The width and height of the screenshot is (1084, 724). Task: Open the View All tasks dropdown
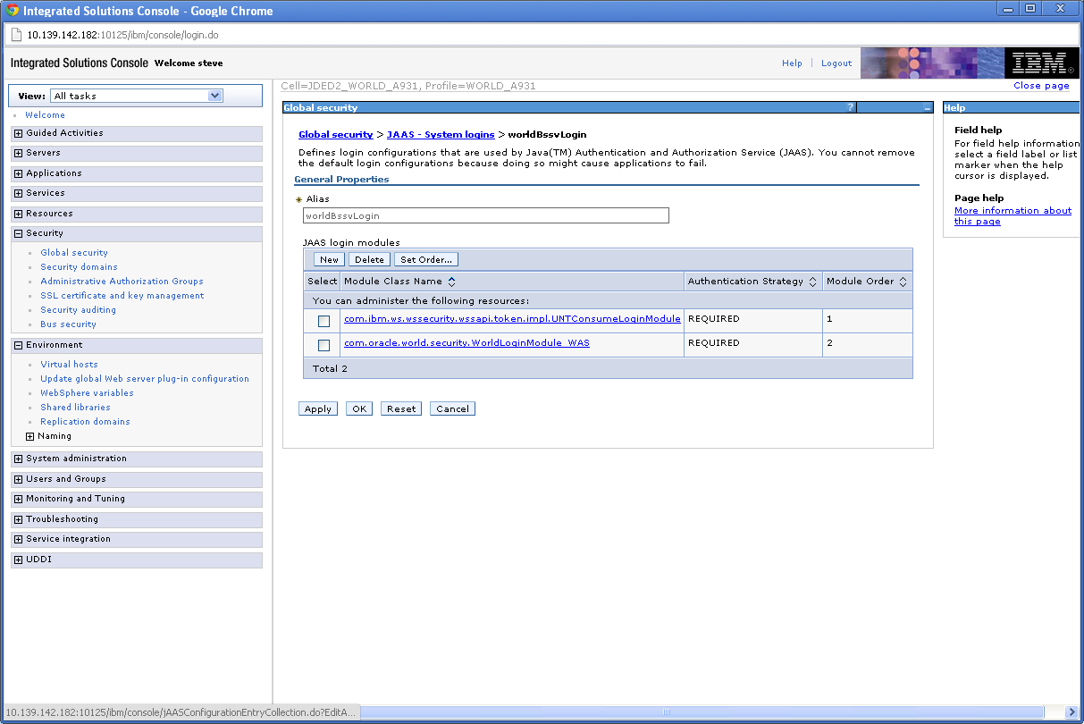[x=136, y=96]
